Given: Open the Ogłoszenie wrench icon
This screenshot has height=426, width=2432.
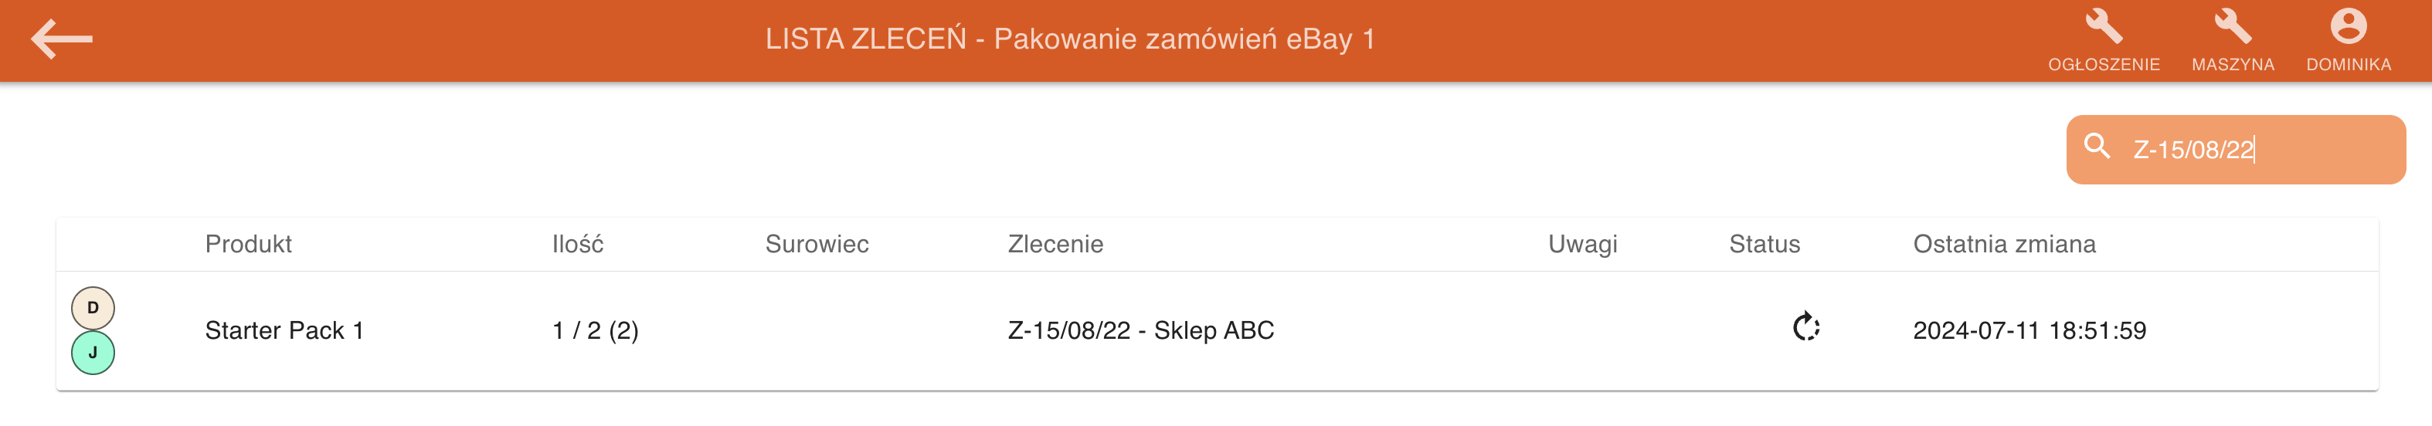Looking at the screenshot, I should click(x=2103, y=27).
